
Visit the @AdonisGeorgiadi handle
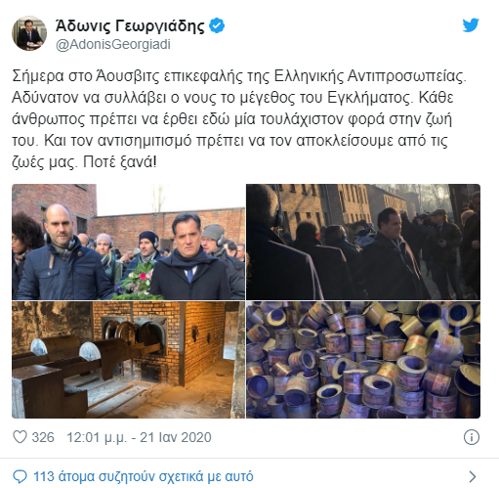(113, 45)
